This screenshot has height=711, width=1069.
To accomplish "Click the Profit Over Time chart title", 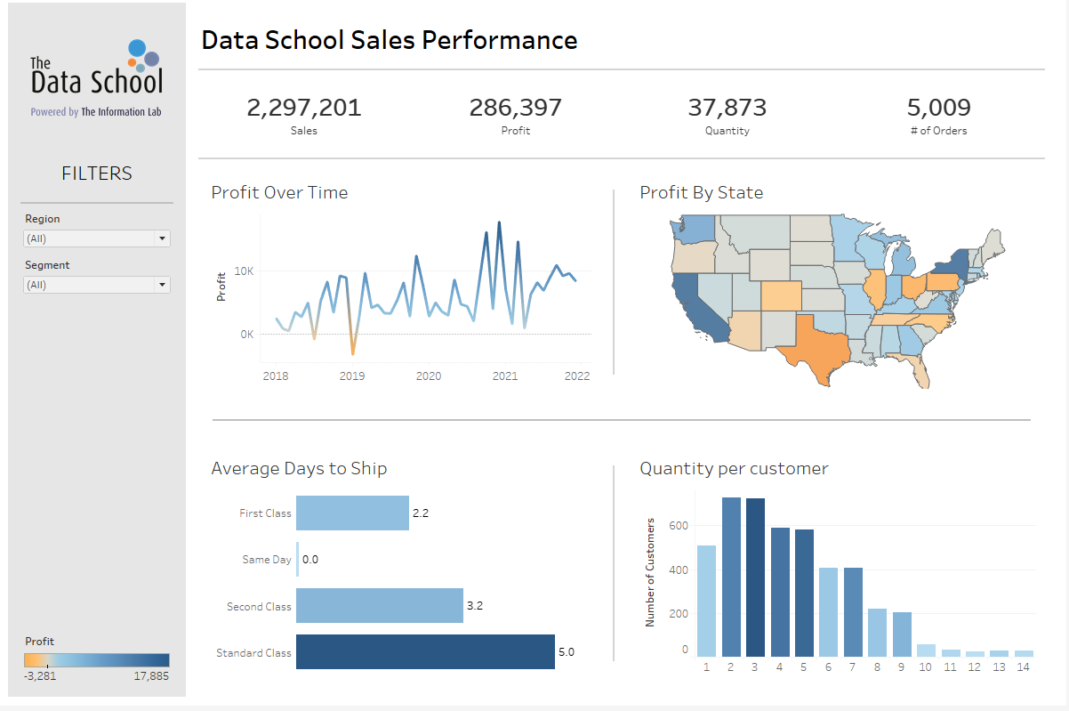I will [x=279, y=192].
